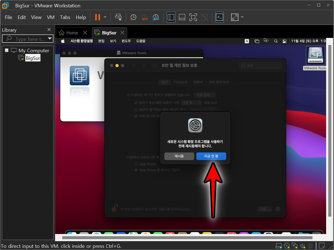Click show all preferences grid icon
The image size is (334, 250).
[x=155, y=66]
